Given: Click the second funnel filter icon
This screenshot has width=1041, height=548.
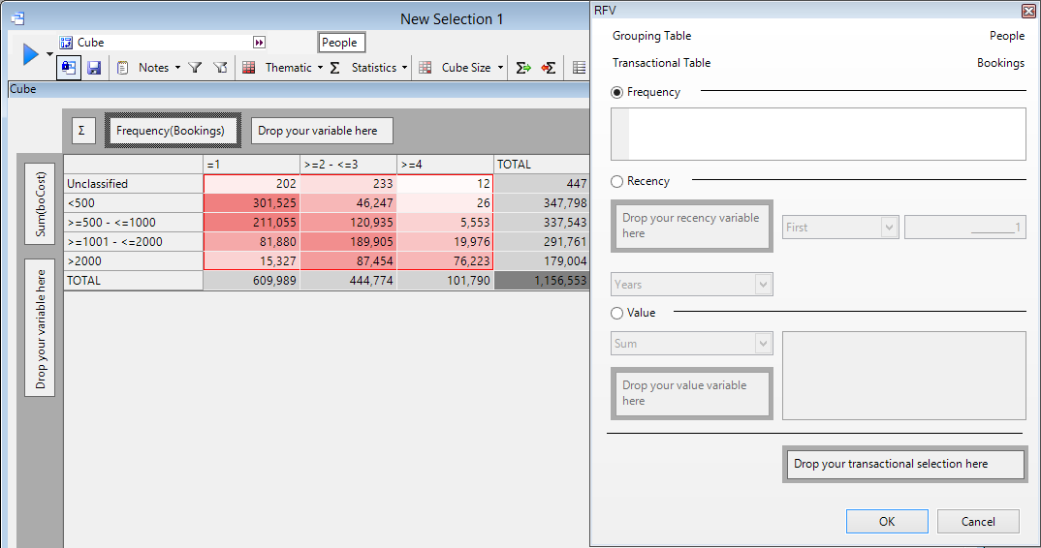Looking at the screenshot, I should pyautogui.click(x=220, y=68).
